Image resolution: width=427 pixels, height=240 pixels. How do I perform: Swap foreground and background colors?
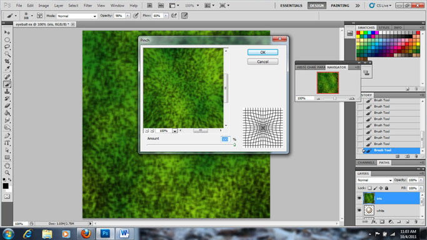10,179
